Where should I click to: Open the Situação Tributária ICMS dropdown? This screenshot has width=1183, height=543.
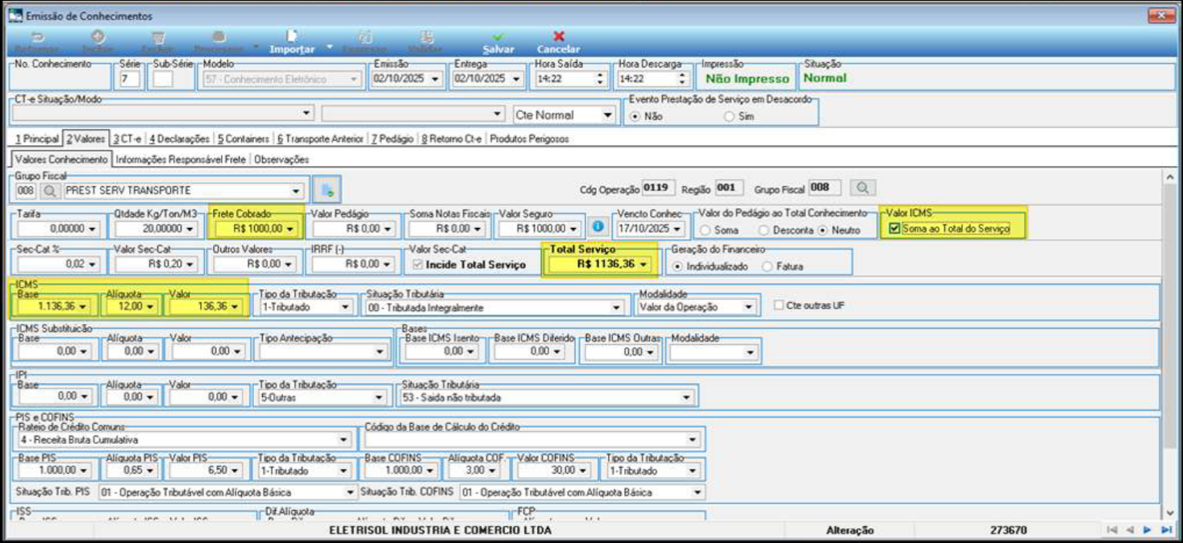(x=616, y=307)
